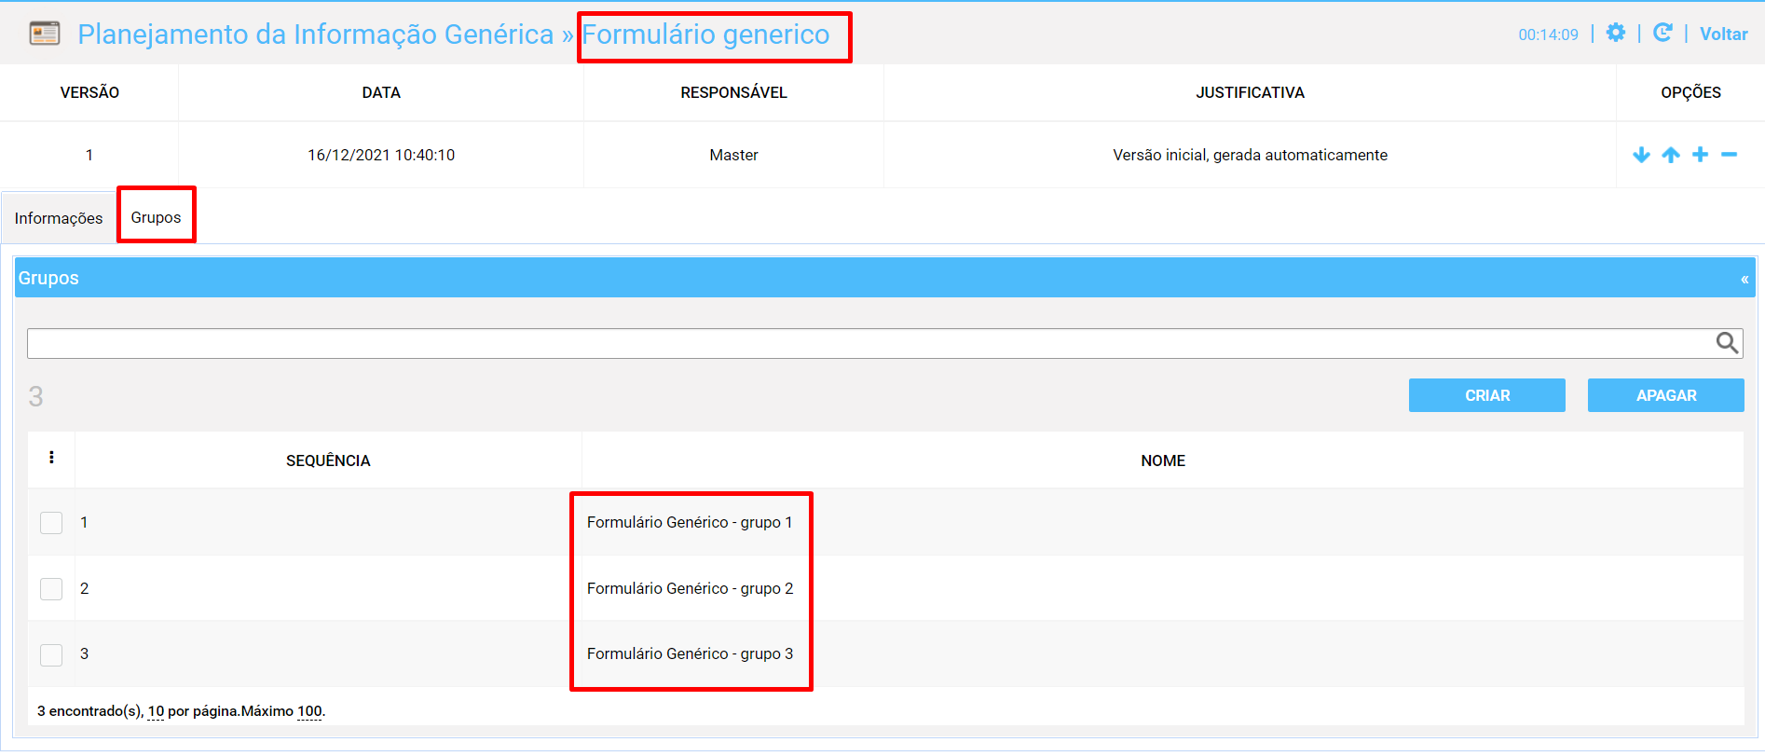1765x756 pixels.
Task: Sort by the SEQUÊNCIA column header
Action: tap(328, 460)
